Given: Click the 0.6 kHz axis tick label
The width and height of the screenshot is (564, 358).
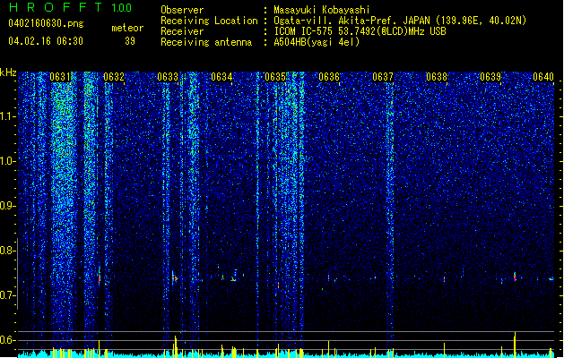Looking at the screenshot, I should click(x=8, y=340).
